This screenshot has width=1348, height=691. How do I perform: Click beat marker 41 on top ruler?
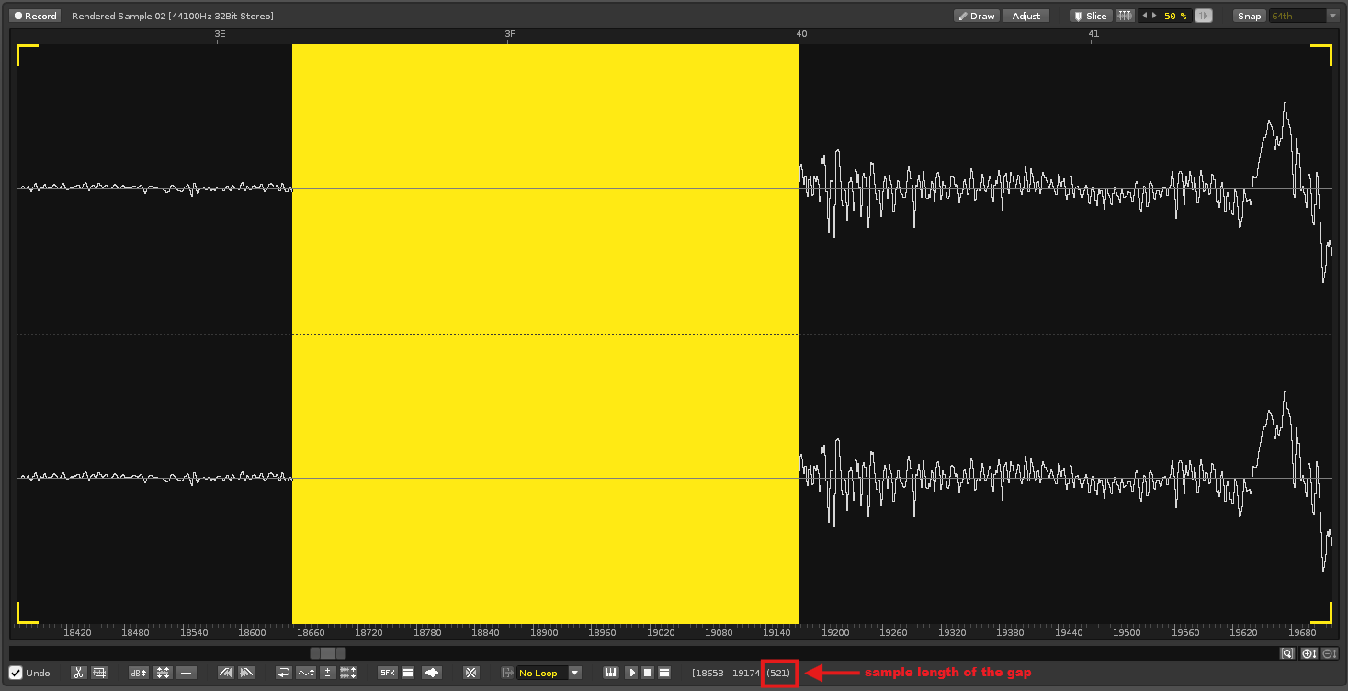1093,34
